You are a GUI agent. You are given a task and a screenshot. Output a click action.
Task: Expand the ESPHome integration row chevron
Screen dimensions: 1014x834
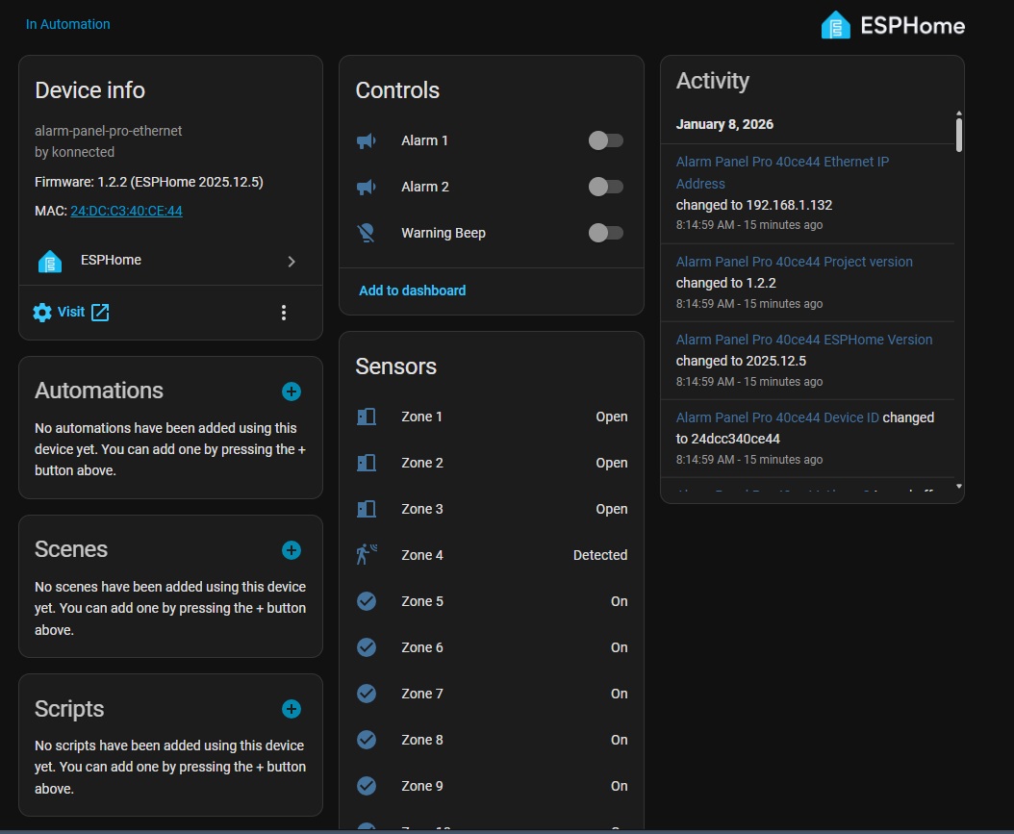tap(292, 261)
